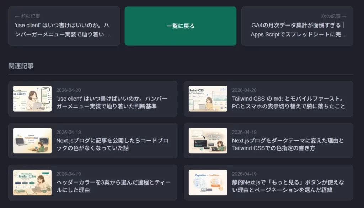Click the 'use client' article thumbnail image

coord(32,99)
